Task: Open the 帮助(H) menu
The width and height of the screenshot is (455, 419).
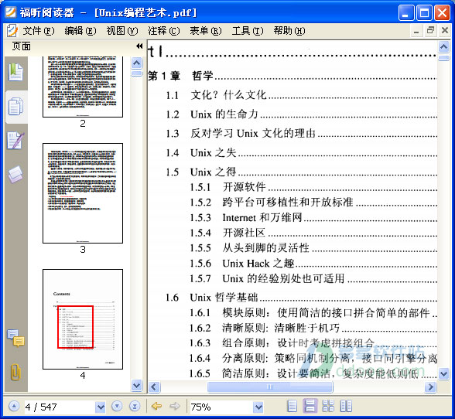Action: point(289,31)
